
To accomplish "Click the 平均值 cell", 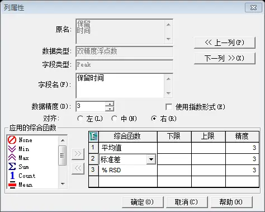I will pyautogui.click(x=128, y=148).
